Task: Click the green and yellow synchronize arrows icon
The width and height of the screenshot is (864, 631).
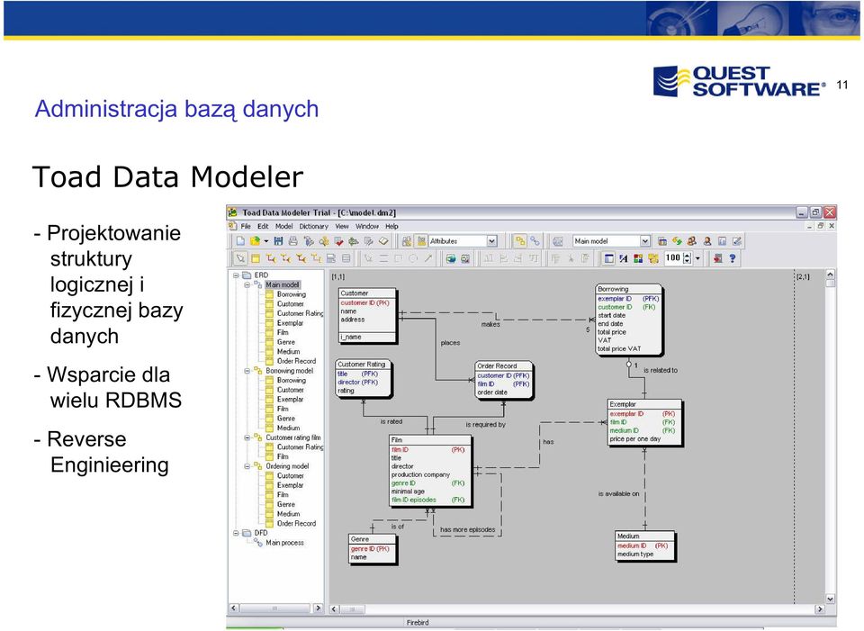Action: coord(677,241)
